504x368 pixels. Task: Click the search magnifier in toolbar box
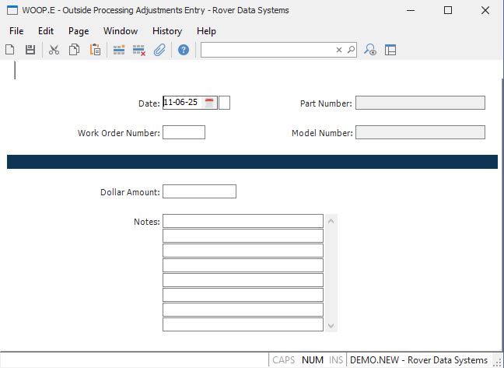[351, 50]
